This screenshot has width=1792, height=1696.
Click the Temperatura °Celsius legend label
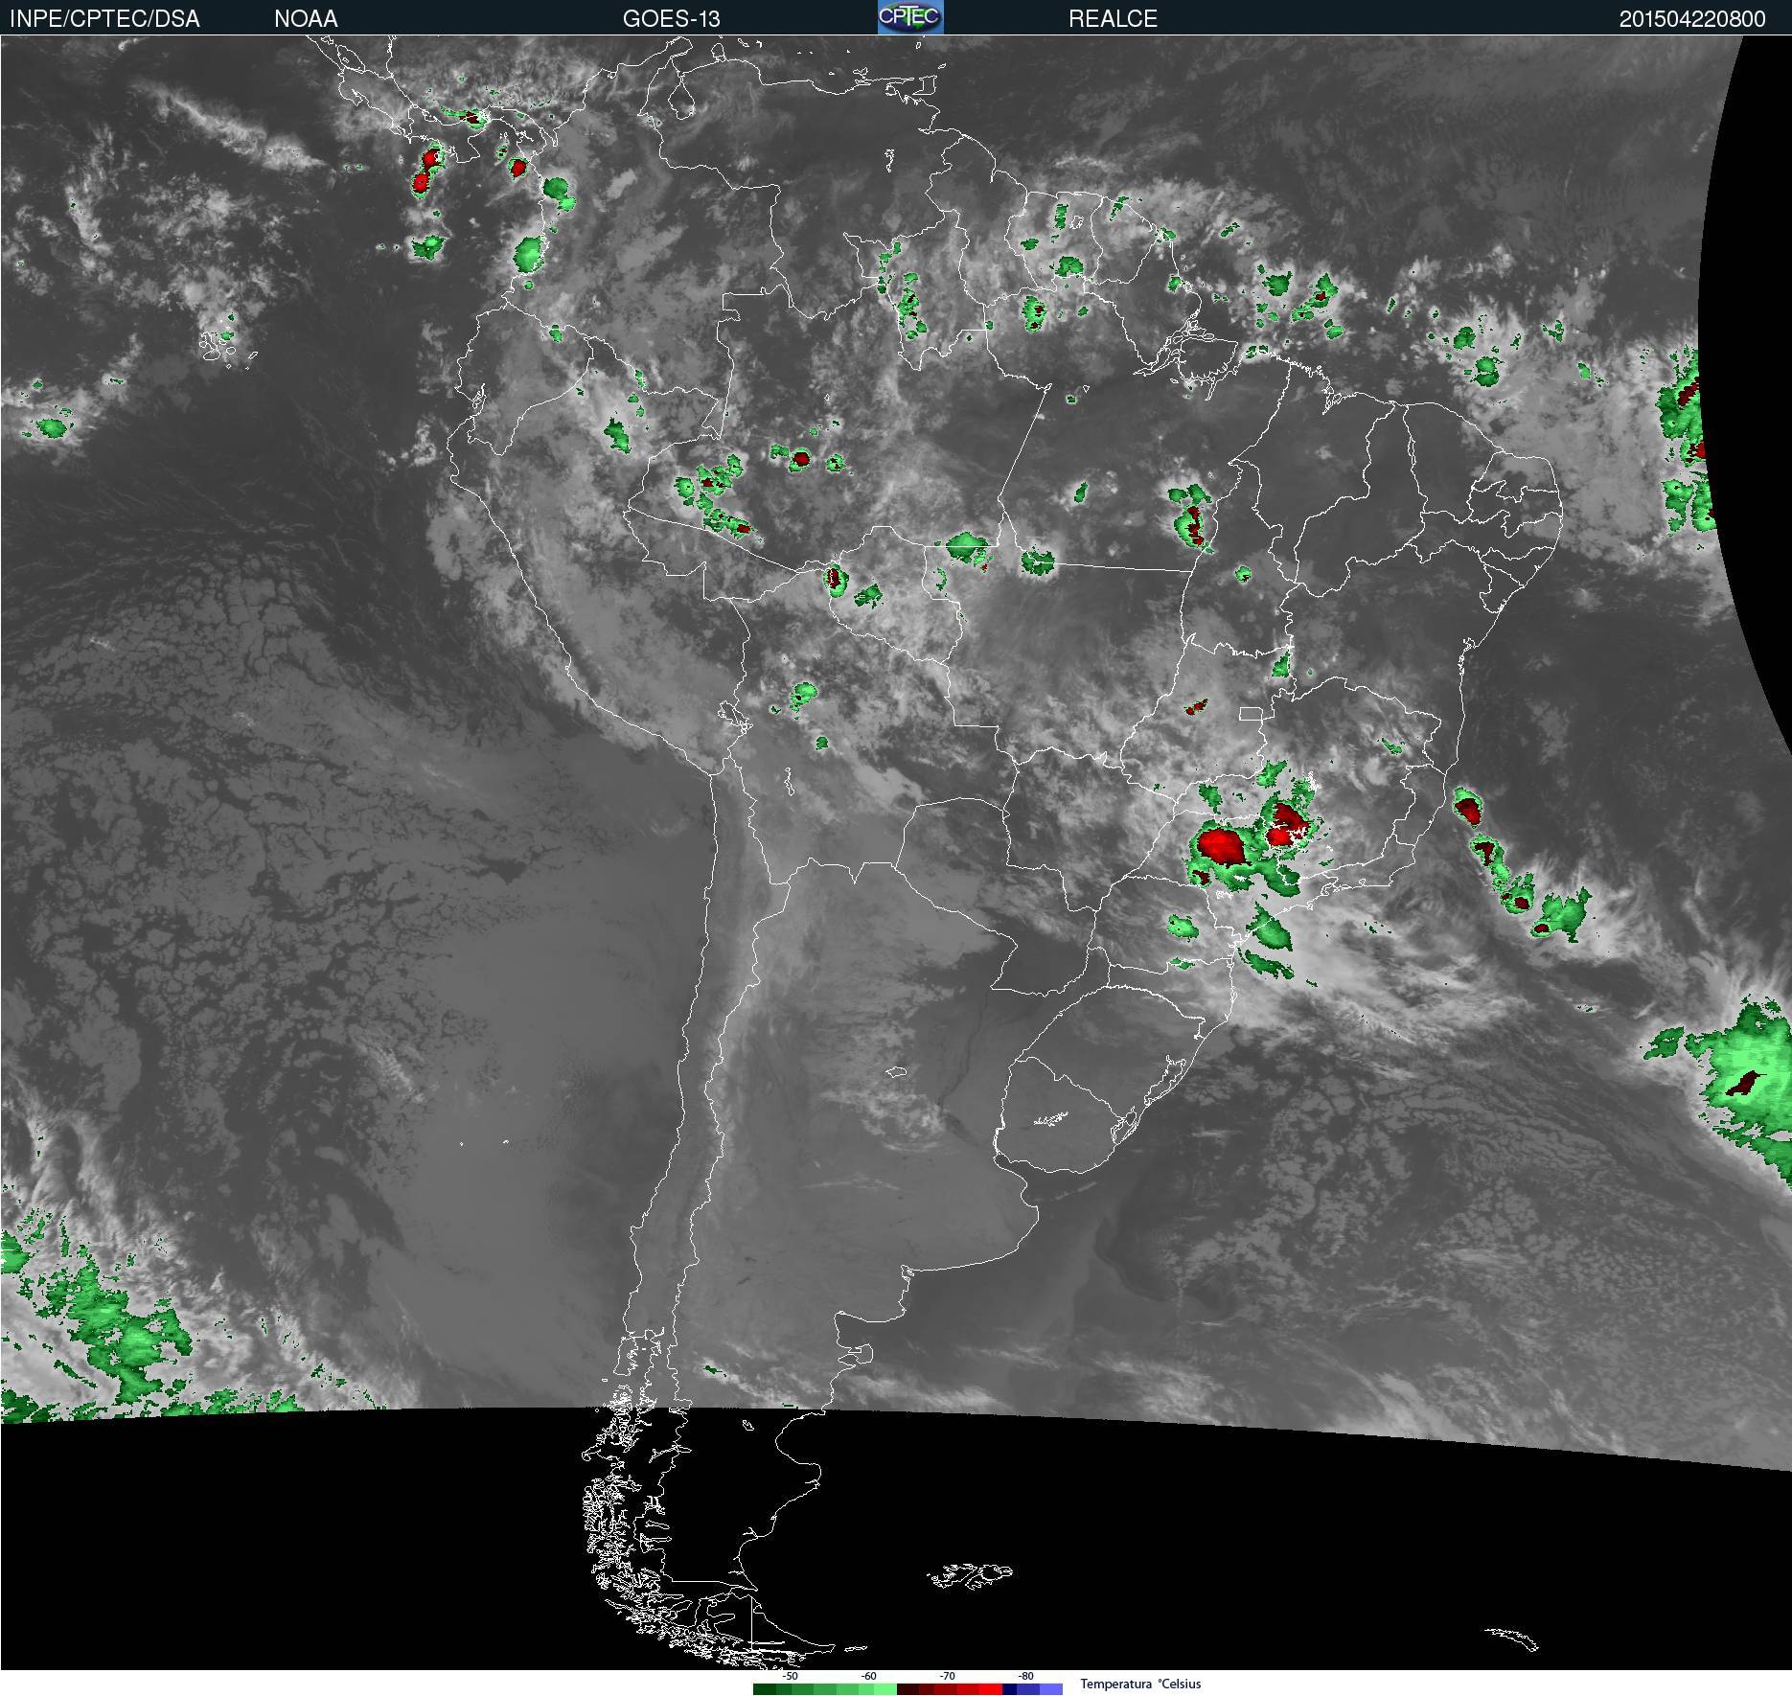tap(1140, 1684)
